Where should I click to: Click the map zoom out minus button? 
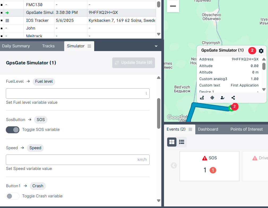tap(173, 6)
